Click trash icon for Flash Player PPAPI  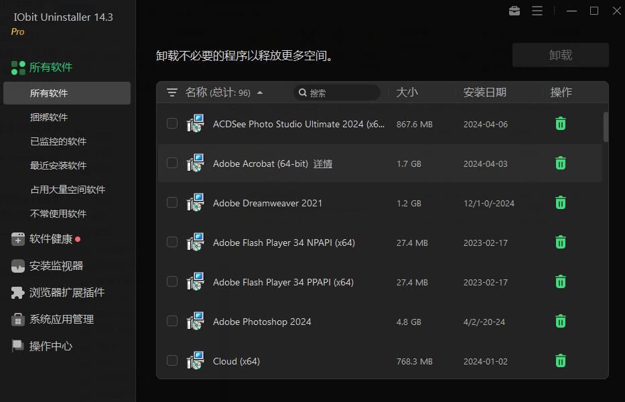coord(561,281)
